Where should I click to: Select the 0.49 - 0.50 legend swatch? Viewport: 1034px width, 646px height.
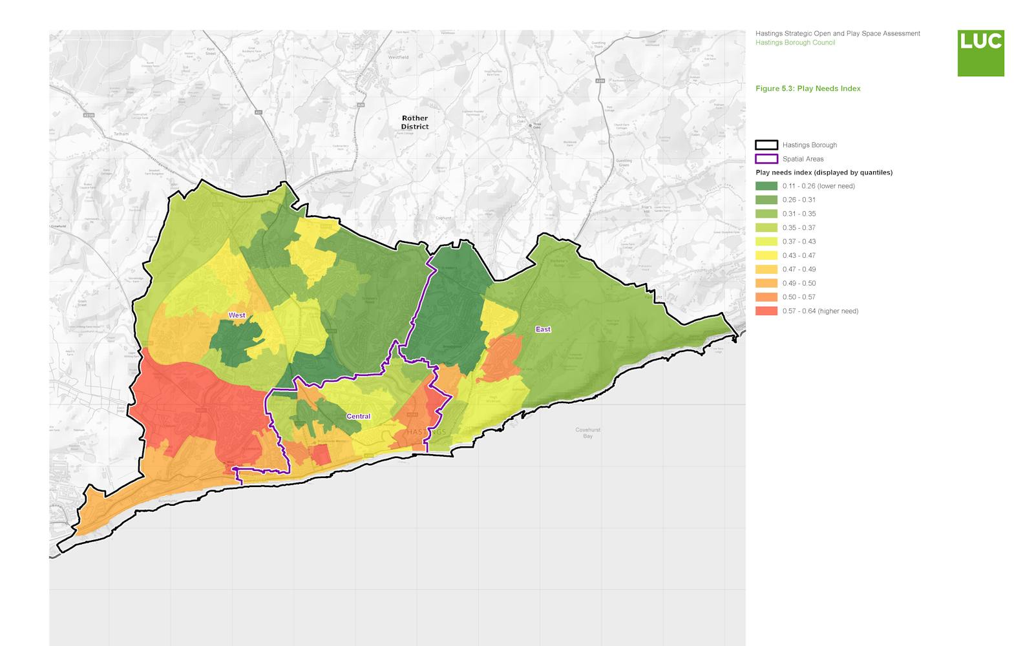pyautogui.click(x=766, y=283)
